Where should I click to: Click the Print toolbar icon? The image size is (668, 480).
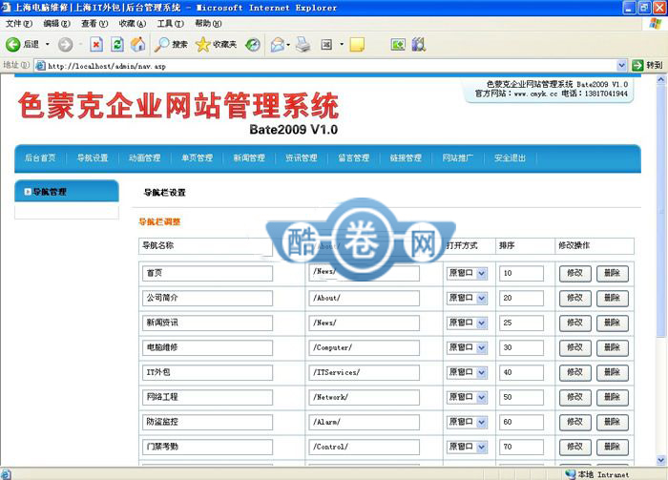coord(303,44)
